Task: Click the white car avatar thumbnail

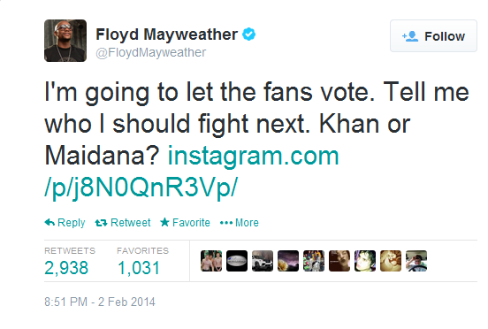Action: 263,261
